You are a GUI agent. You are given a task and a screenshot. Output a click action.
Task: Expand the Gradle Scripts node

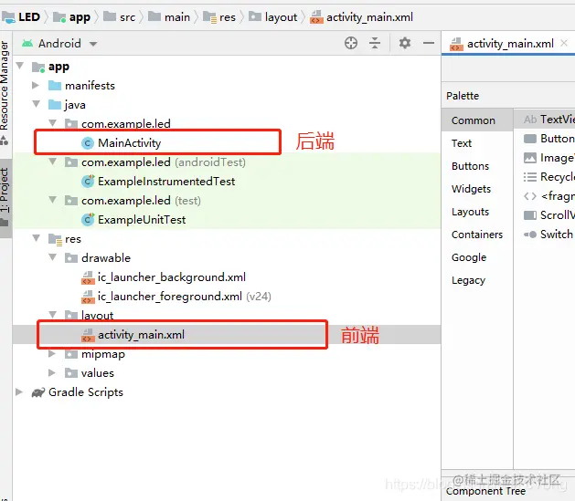pyautogui.click(x=19, y=392)
